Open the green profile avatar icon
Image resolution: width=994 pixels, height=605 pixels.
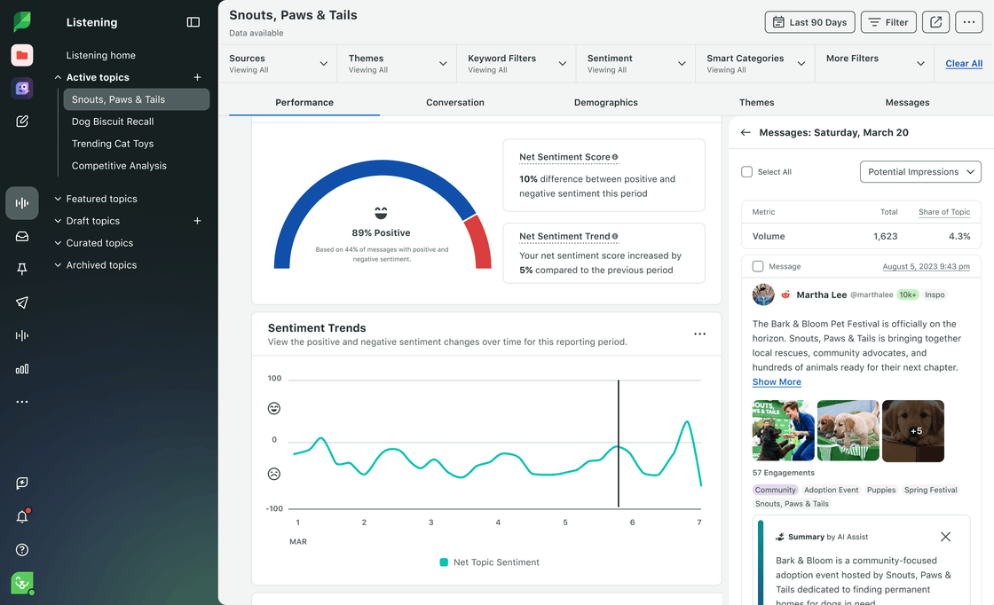point(22,583)
